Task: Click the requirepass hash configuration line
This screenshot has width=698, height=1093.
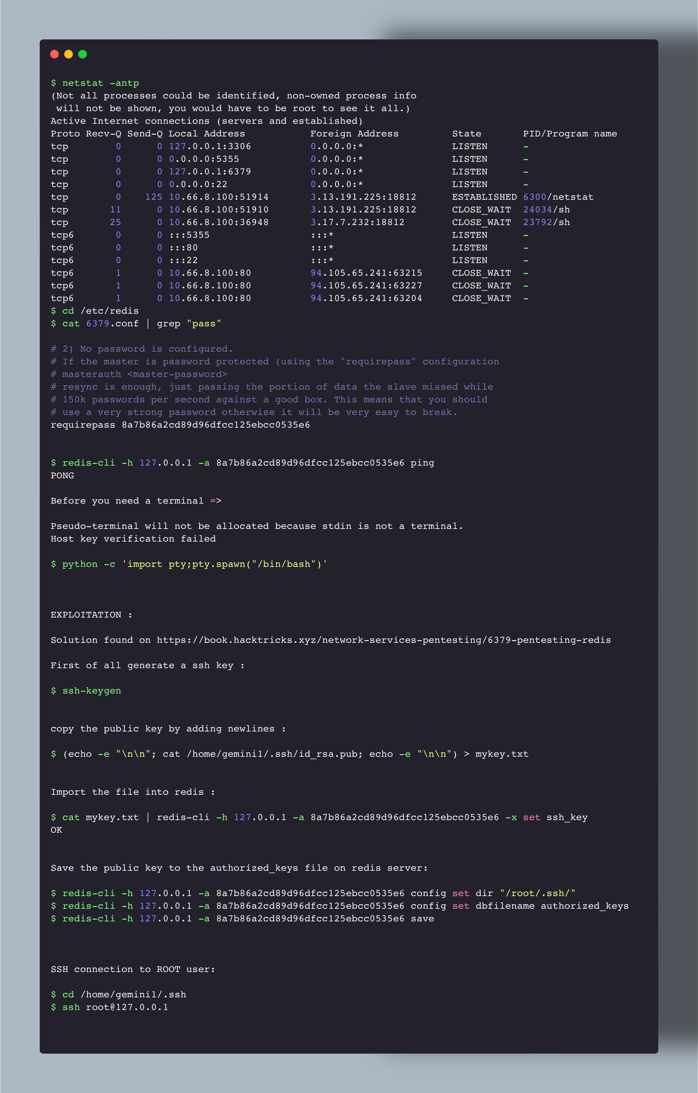Action: (x=180, y=425)
